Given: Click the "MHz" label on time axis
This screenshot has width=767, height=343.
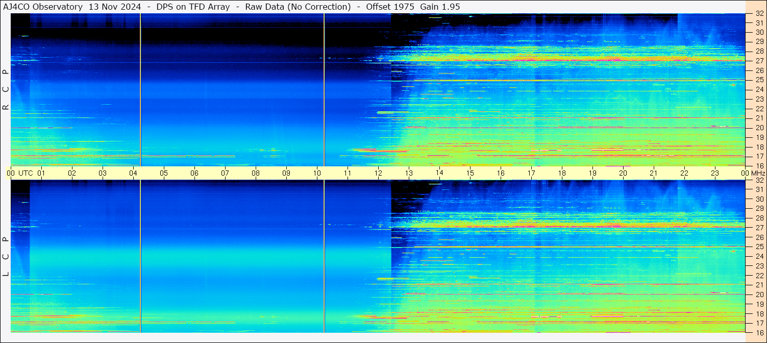Looking at the screenshot, I should point(758,173).
